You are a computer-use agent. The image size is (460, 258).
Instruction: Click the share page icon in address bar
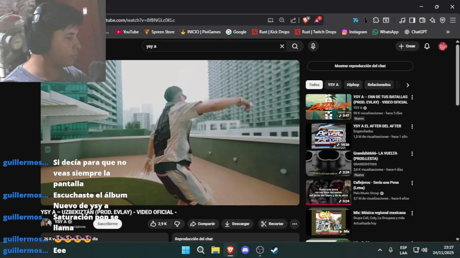tap(293, 20)
